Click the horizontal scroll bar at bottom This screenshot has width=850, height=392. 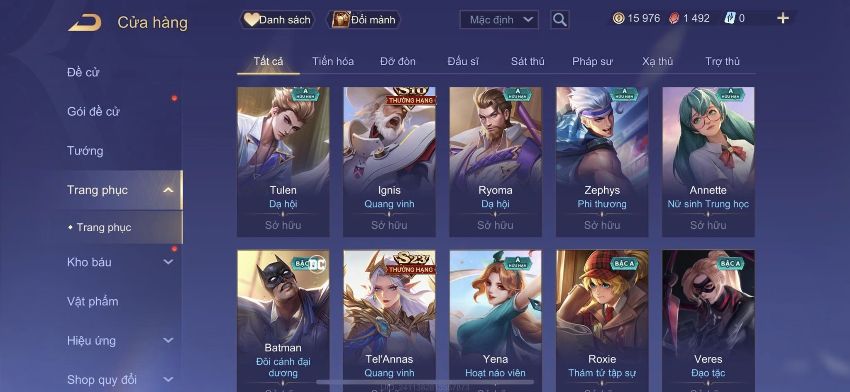coord(425,382)
